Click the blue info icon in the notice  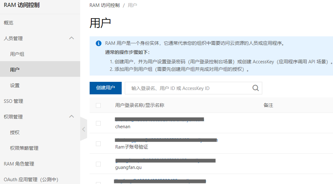[x=98, y=43]
